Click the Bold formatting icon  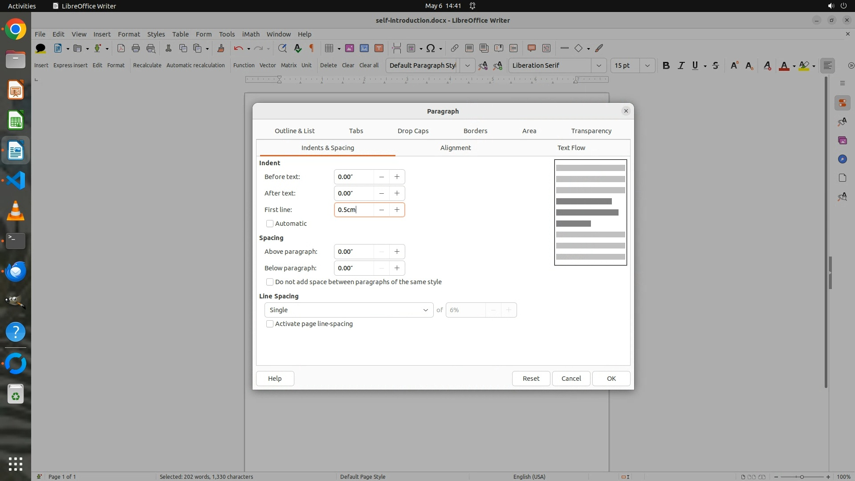[x=666, y=65]
